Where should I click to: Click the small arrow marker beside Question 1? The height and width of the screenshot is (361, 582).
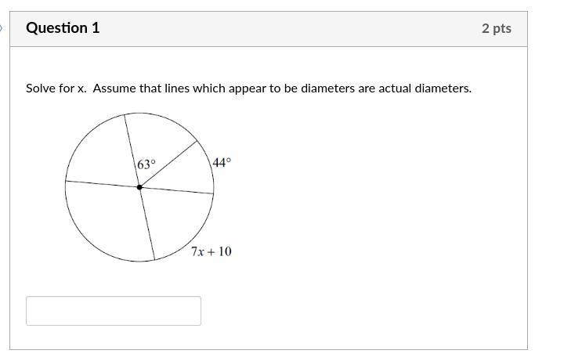[x=1, y=28]
